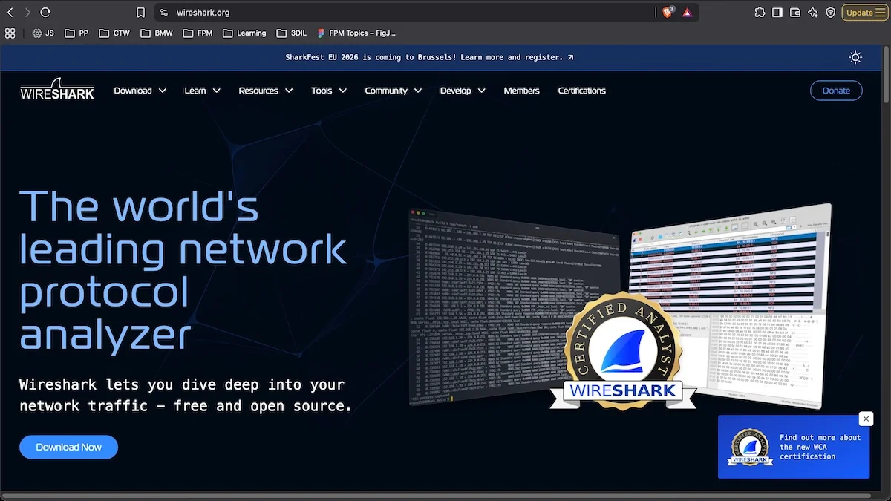
Task: Click the browser forward arrow
Action: [x=27, y=13]
